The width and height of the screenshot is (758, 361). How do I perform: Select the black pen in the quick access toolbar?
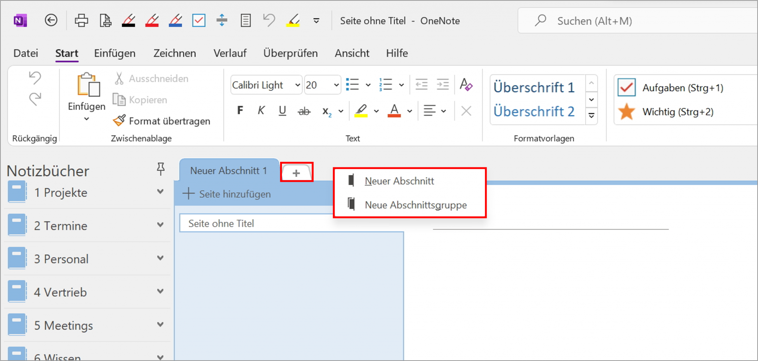[128, 20]
